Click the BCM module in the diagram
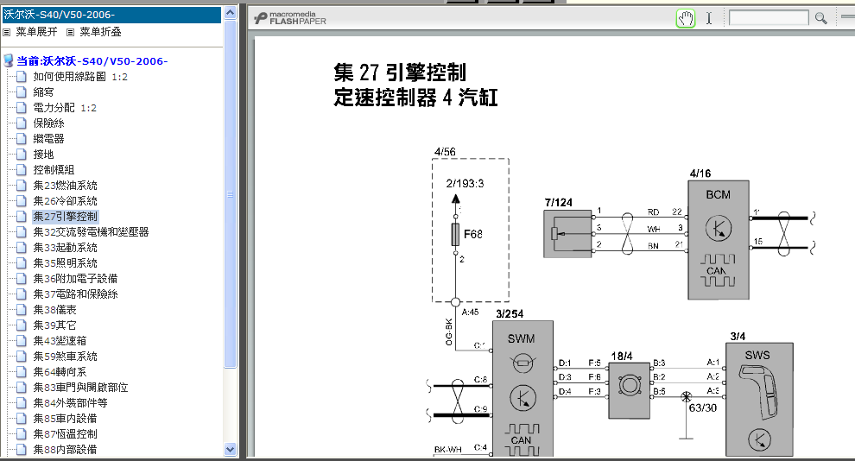This screenshot has width=855, height=461. 719,240
